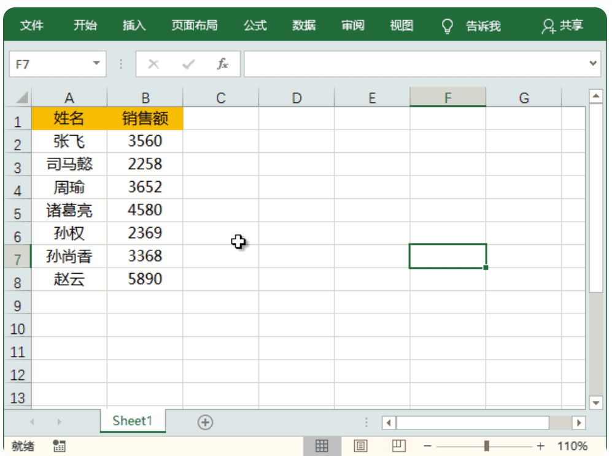Click the macro recording status bar icon

point(60,446)
